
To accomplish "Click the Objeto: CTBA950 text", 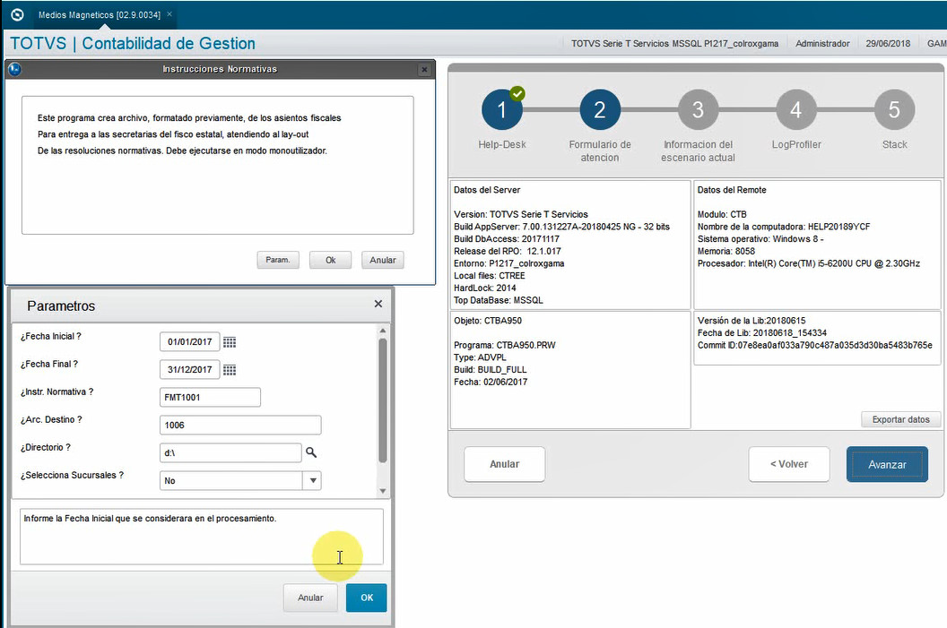I will tap(488, 321).
